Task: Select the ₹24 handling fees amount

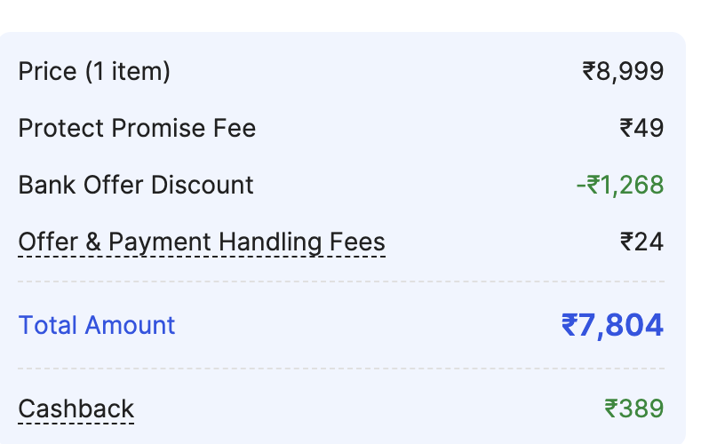Action: point(641,242)
